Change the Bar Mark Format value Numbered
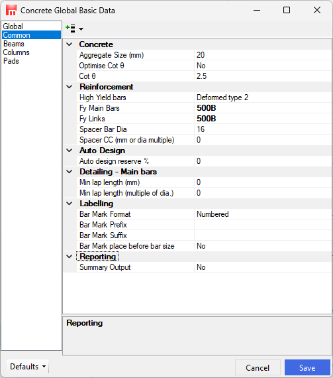 click(x=263, y=214)
